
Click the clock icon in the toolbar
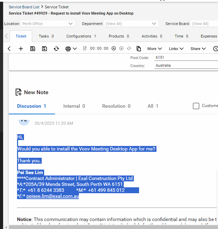click(x=216, y=49)
